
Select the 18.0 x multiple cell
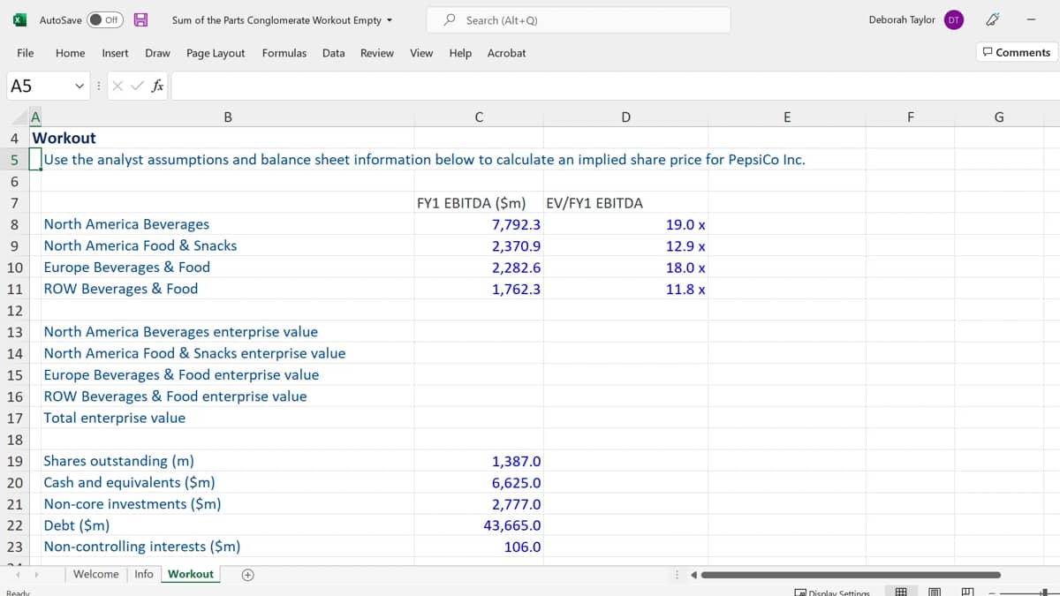coord(625,268)
